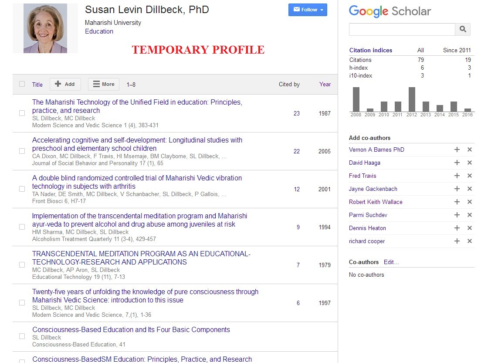Click the 2012 bar in citations chart

click(x=412, y=99)
